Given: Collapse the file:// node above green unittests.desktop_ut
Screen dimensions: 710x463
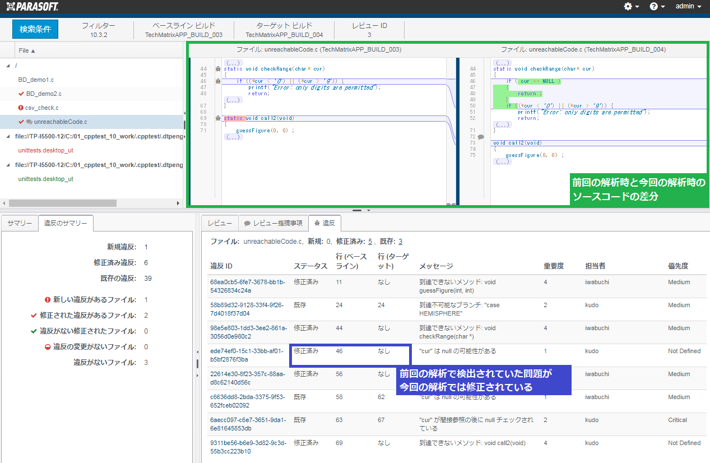Looking at the screenshot, I should coord(8,165).
